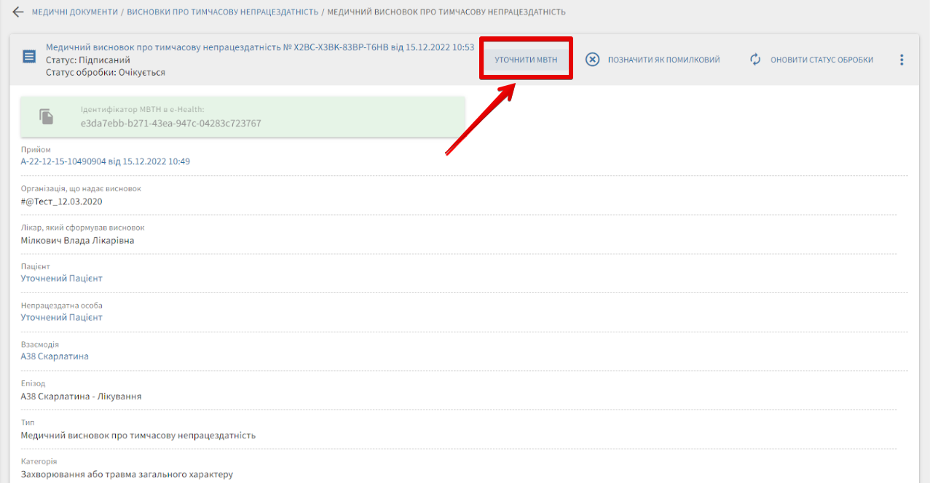Open the Взаємодія link А38 Скарлатина
This screenshot has height=483, width=930.
click(55, 356)
